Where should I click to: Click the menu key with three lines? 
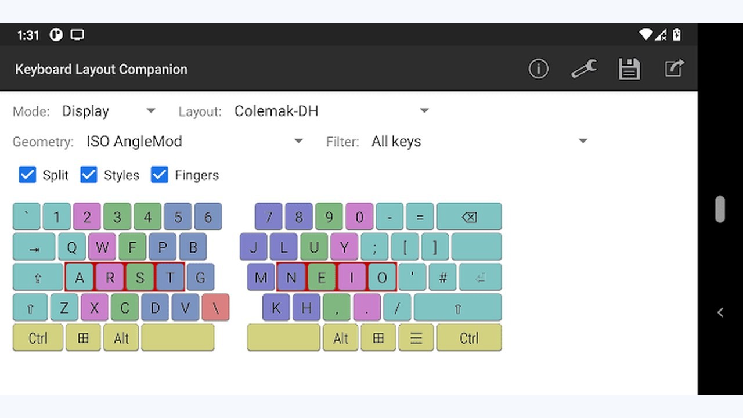tap(416, 338)
